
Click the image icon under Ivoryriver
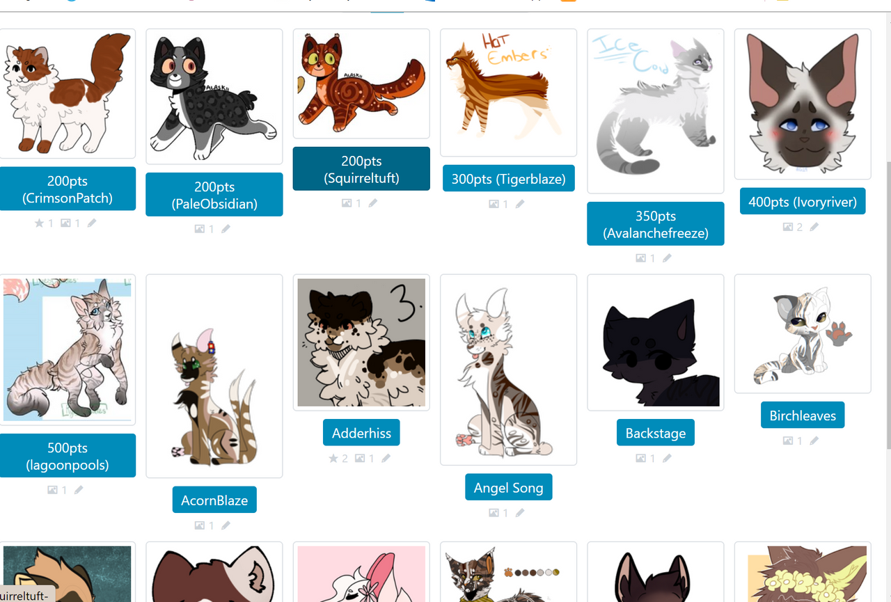click(788, 227)
